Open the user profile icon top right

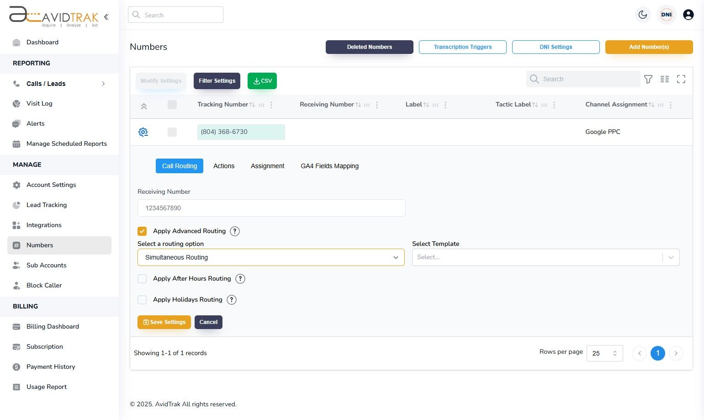tap(688, 14)
